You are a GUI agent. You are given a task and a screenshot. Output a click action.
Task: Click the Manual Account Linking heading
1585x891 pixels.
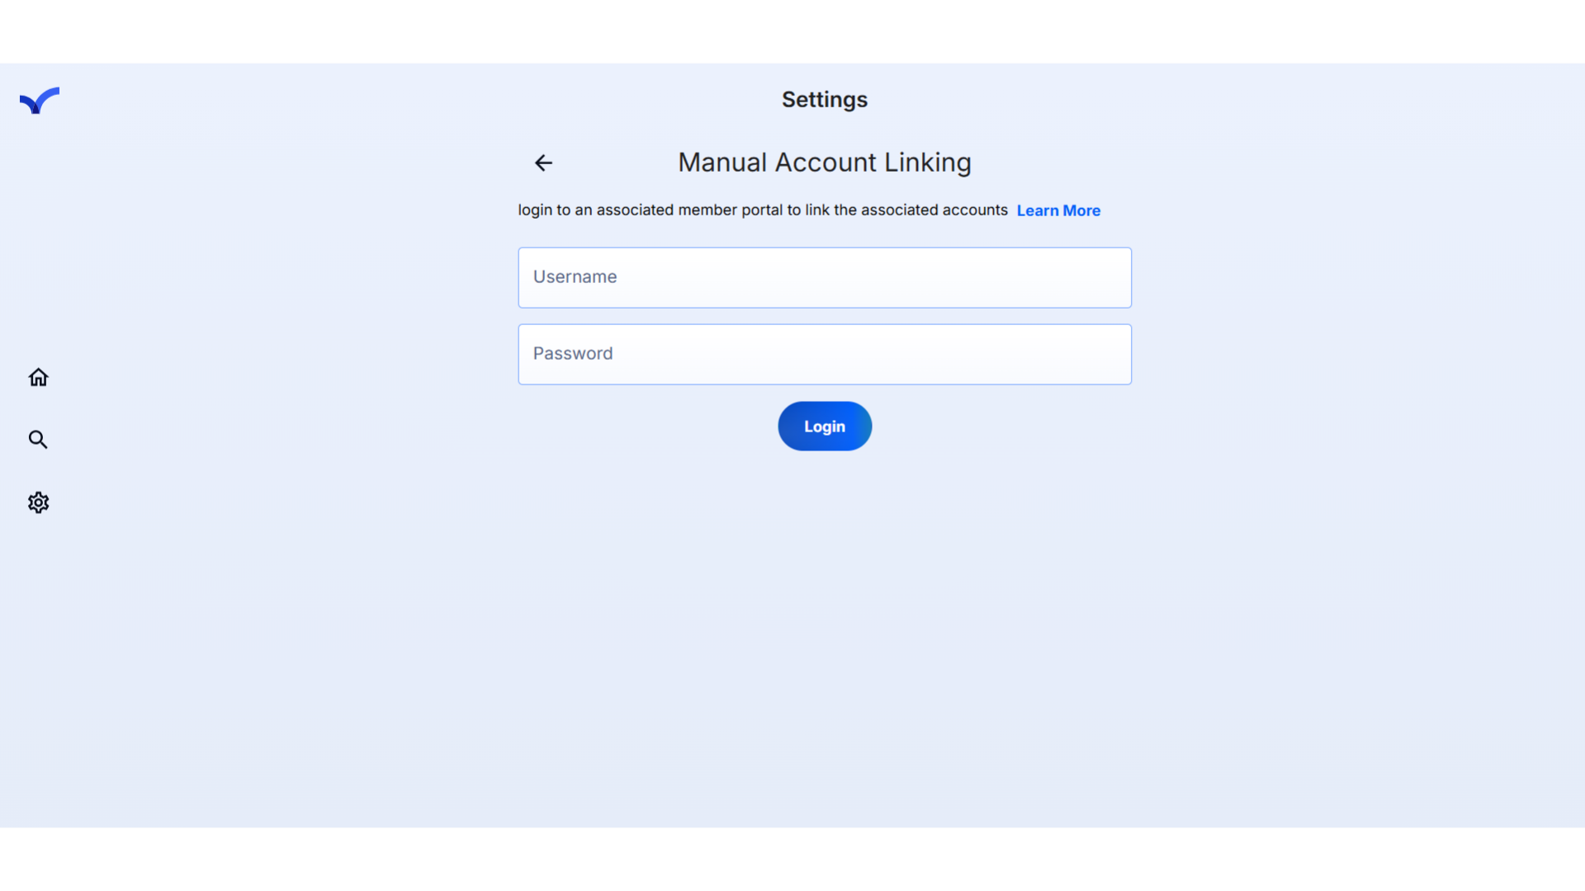(x=825, y=163)
